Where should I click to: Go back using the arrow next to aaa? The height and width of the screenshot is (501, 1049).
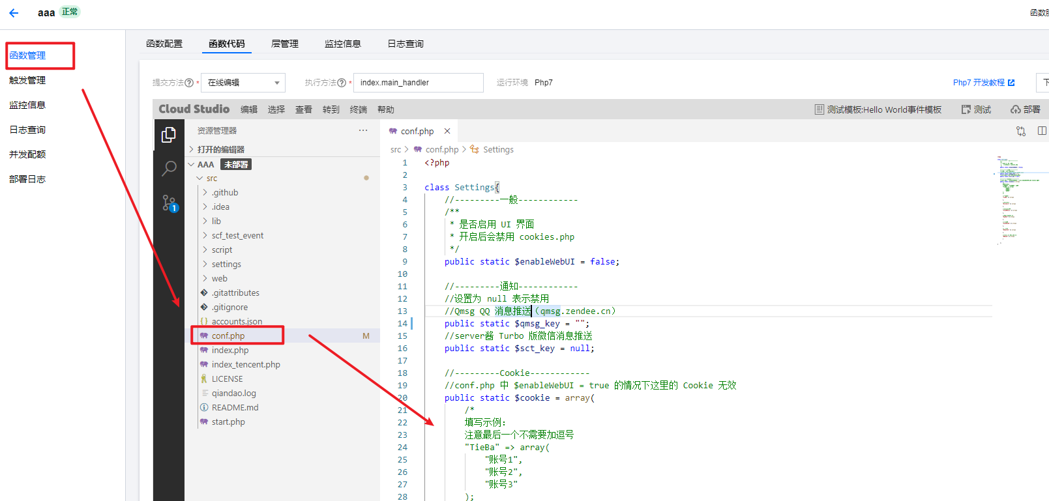pos(14,12)
